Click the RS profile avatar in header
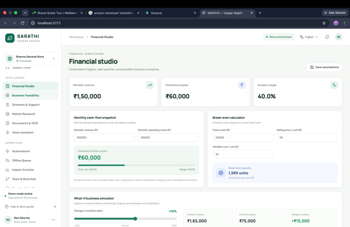This screenshot has height=227, width=350. 339,37
